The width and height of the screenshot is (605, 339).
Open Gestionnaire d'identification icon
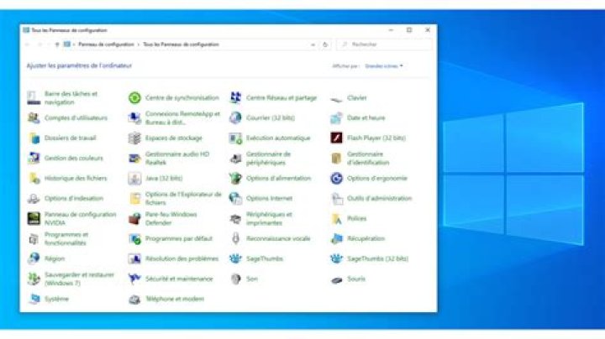[336, 158]
